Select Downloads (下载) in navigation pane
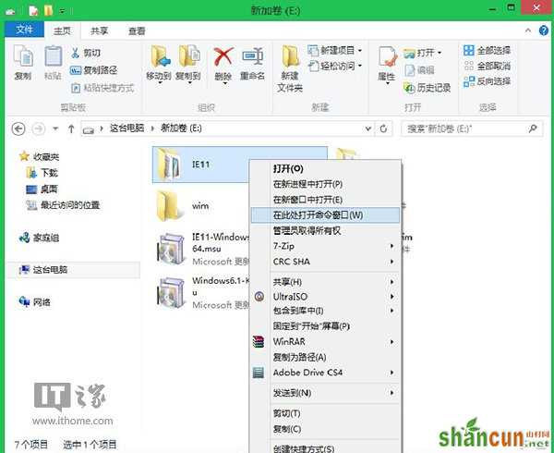The width and height of the screenshot is (554, 453). [42, 173]
